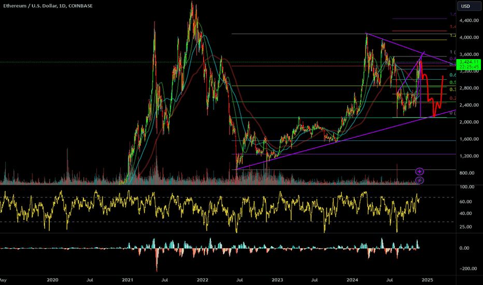Click the 3,600.00 price axis label
This screenshot has height=285, width=483.
469,54
